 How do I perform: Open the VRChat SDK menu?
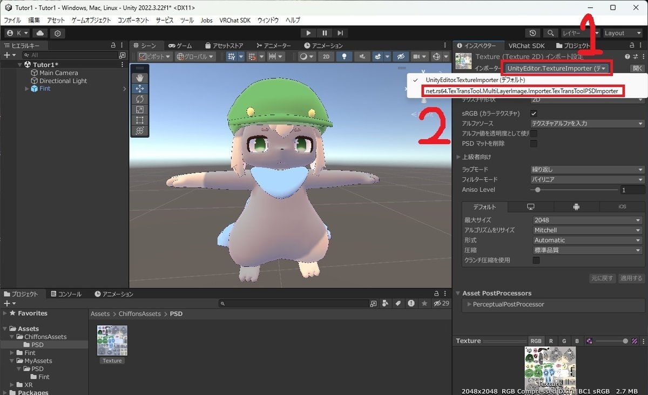click(x=235, y=20)
